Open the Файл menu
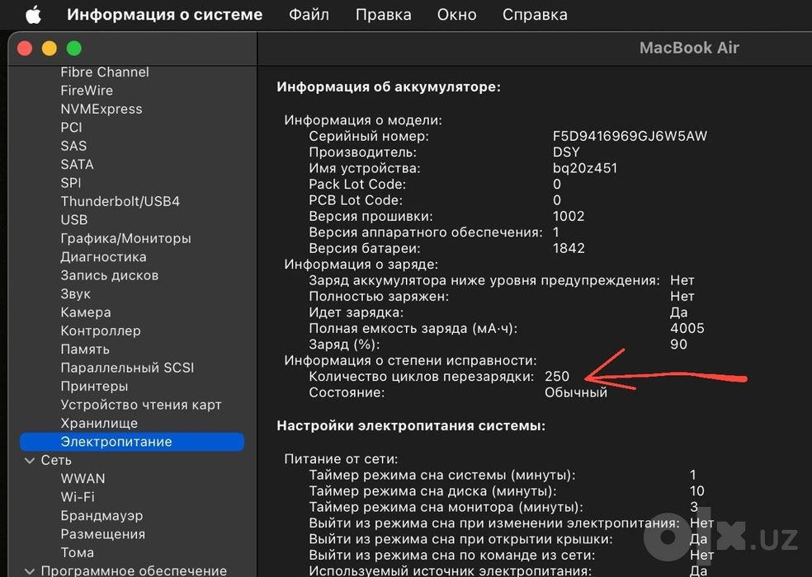 (x=309, y=15)
